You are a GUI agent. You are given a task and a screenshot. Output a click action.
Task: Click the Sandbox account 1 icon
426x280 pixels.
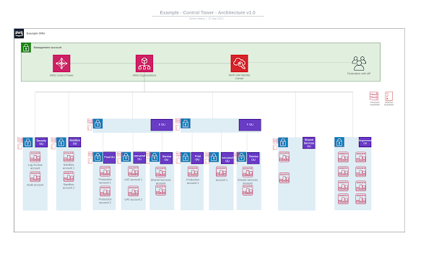point(69,157)
